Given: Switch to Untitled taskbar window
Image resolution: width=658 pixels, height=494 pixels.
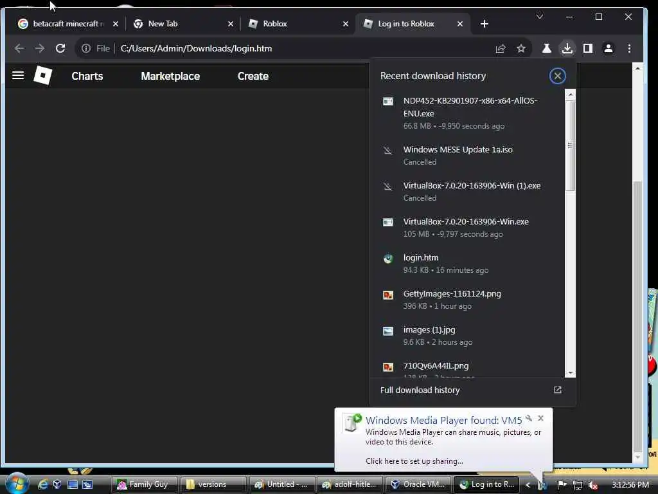Looking at the screenshot, I should click(x=281, y=484).
